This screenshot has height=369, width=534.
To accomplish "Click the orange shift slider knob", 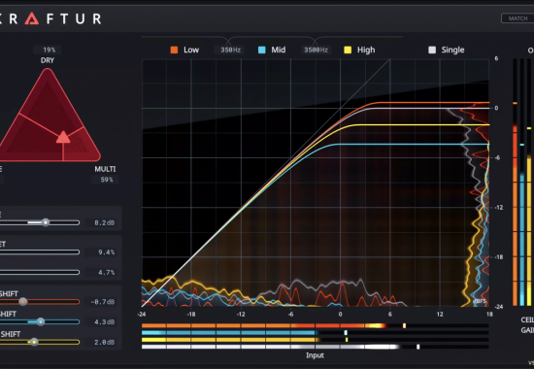I will pyautogui.click(x=23, y=302).
